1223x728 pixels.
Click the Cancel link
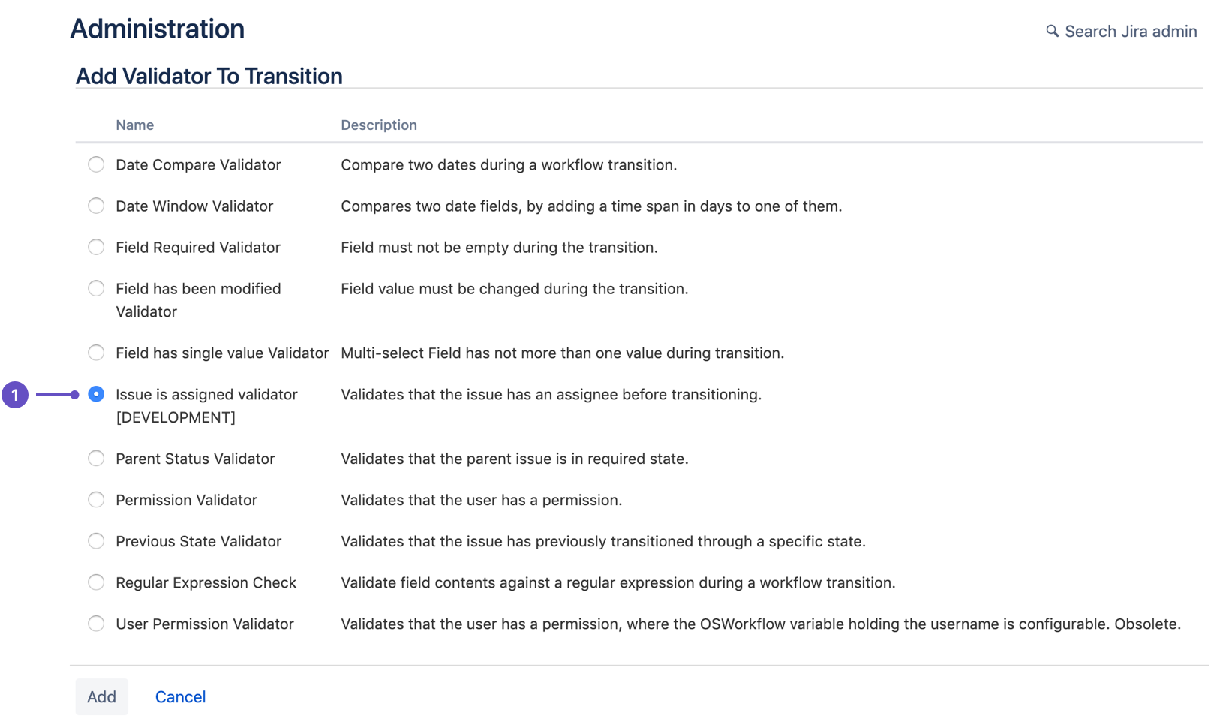pos(180,696)
